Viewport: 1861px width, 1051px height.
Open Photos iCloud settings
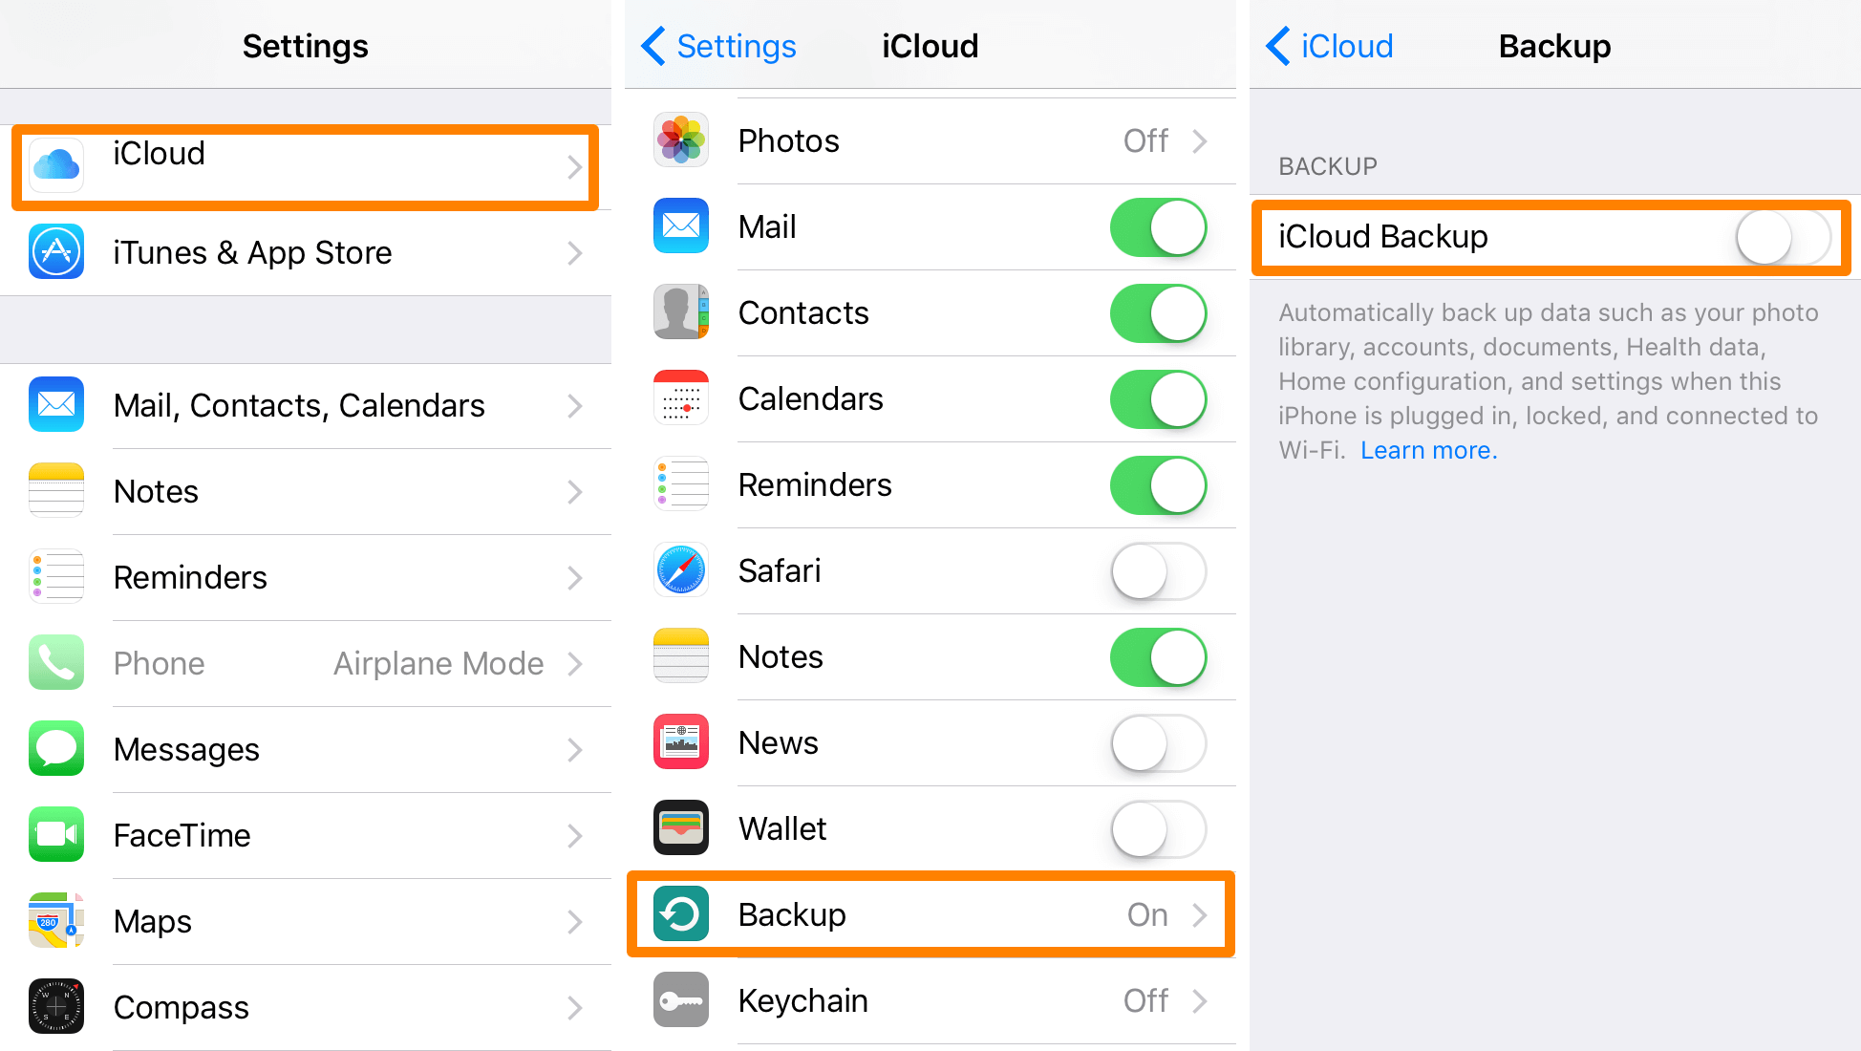click(930, 140)
